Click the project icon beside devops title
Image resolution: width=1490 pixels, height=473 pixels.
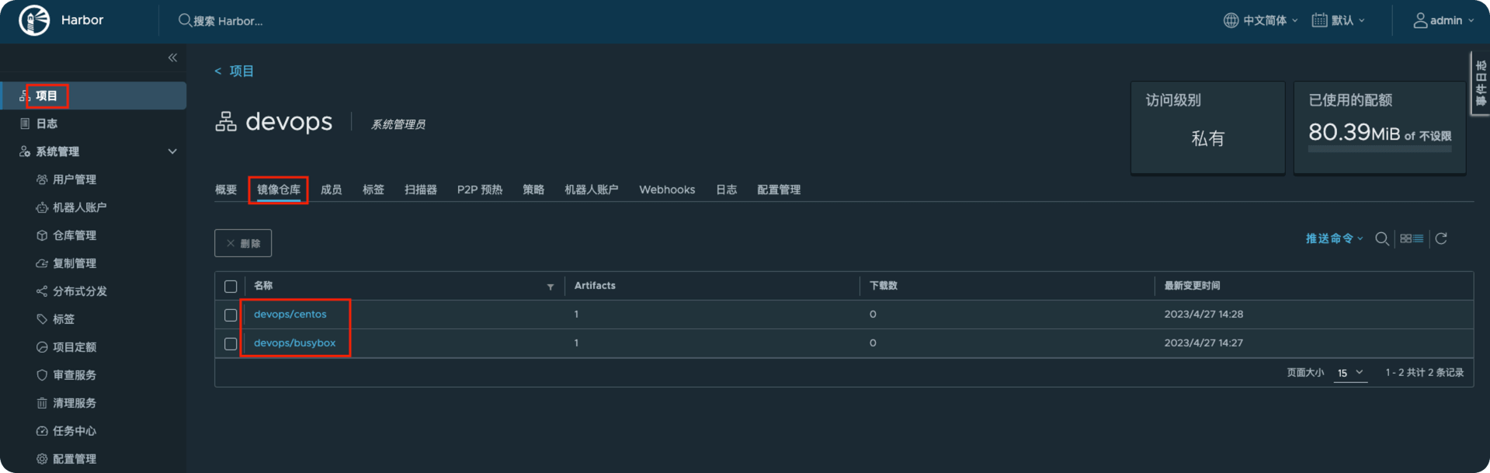(226, 122)
